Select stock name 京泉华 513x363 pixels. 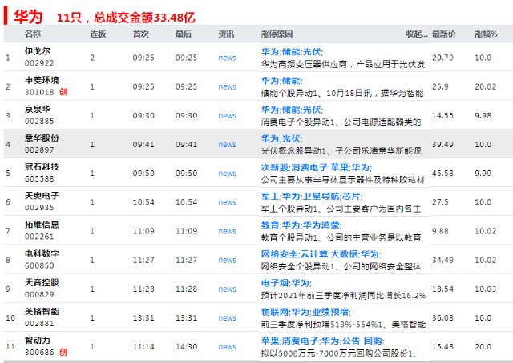[x=38, y=109]
